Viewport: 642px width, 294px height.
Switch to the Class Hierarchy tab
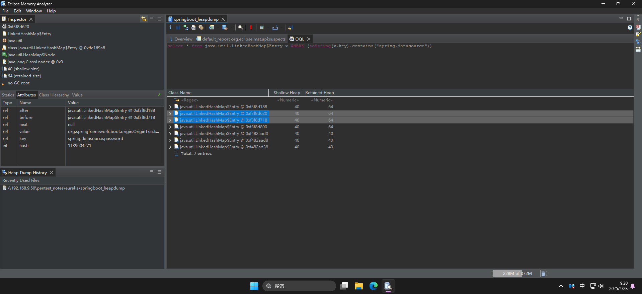tap(54, 95)
